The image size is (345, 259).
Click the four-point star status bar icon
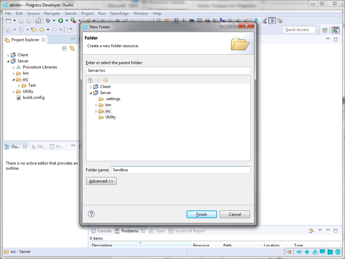(307, 252)
